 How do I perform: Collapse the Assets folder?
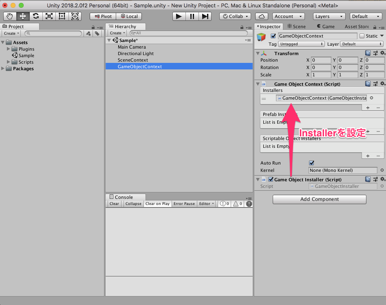point(3,42)
